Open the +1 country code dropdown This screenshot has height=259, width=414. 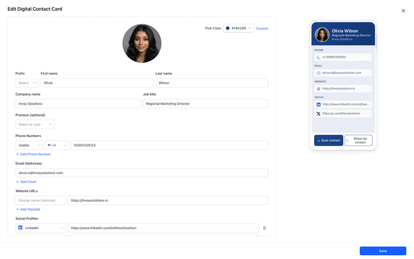[x=56, y=145]
